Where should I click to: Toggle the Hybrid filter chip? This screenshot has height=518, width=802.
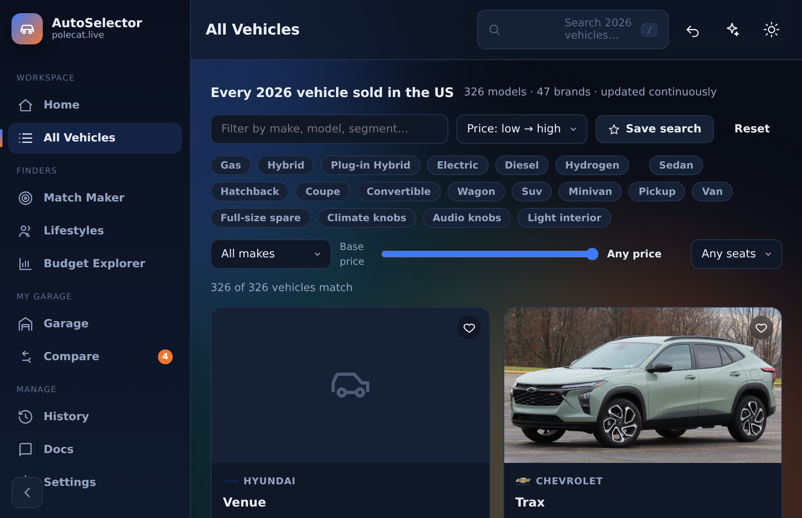[x=286, y=165]
